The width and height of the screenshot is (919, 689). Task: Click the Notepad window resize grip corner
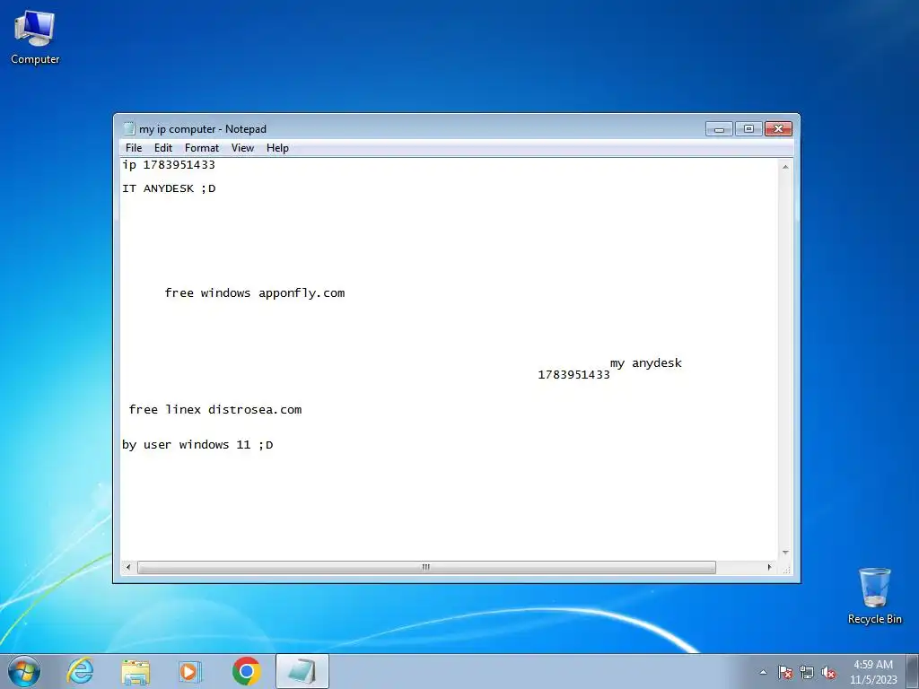tap(786, 568)
